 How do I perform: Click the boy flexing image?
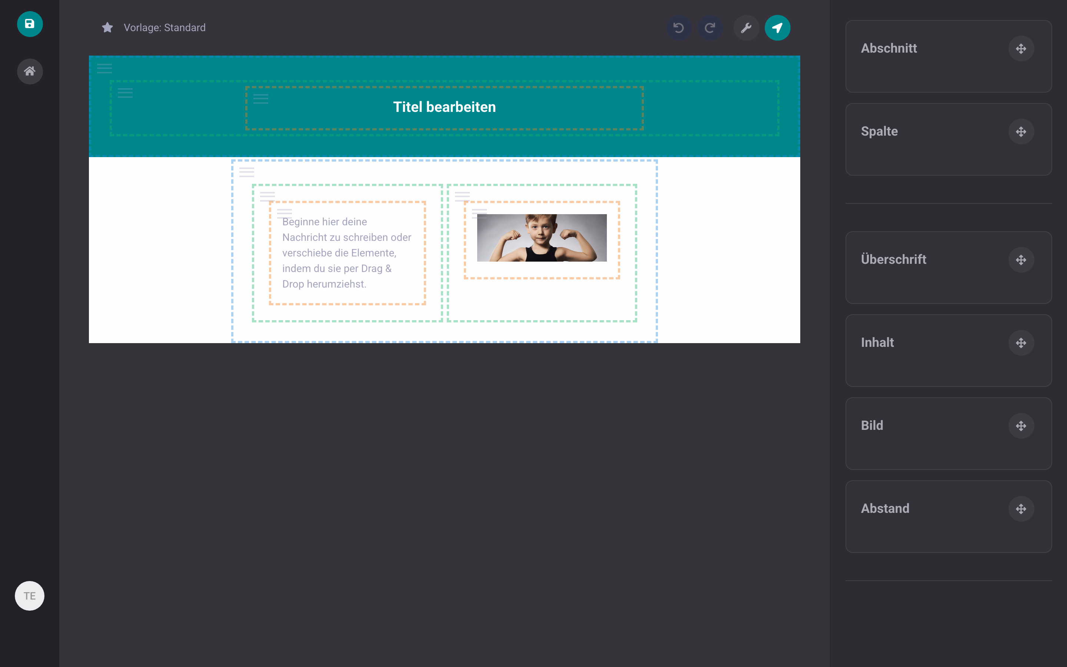point(541,238)
